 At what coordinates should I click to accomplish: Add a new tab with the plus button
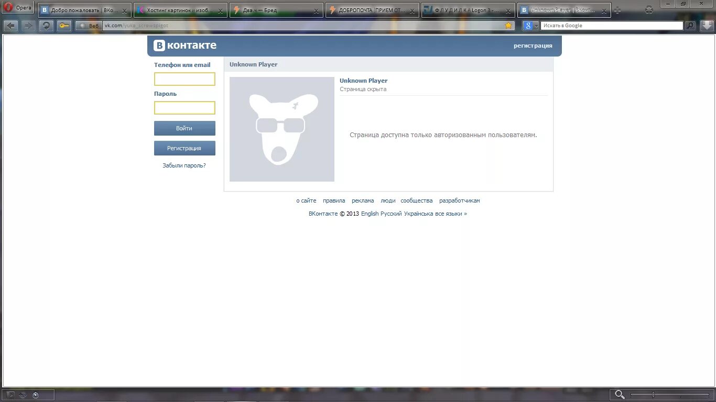[617, 10]
